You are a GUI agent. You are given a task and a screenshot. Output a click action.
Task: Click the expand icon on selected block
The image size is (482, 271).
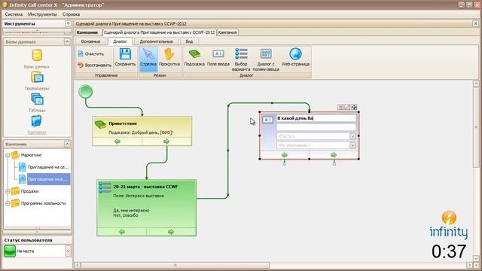point(354,107)
